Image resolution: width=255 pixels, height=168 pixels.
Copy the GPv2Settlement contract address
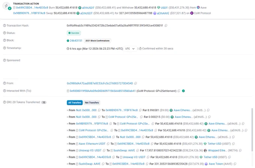click(x=179, y=91)
